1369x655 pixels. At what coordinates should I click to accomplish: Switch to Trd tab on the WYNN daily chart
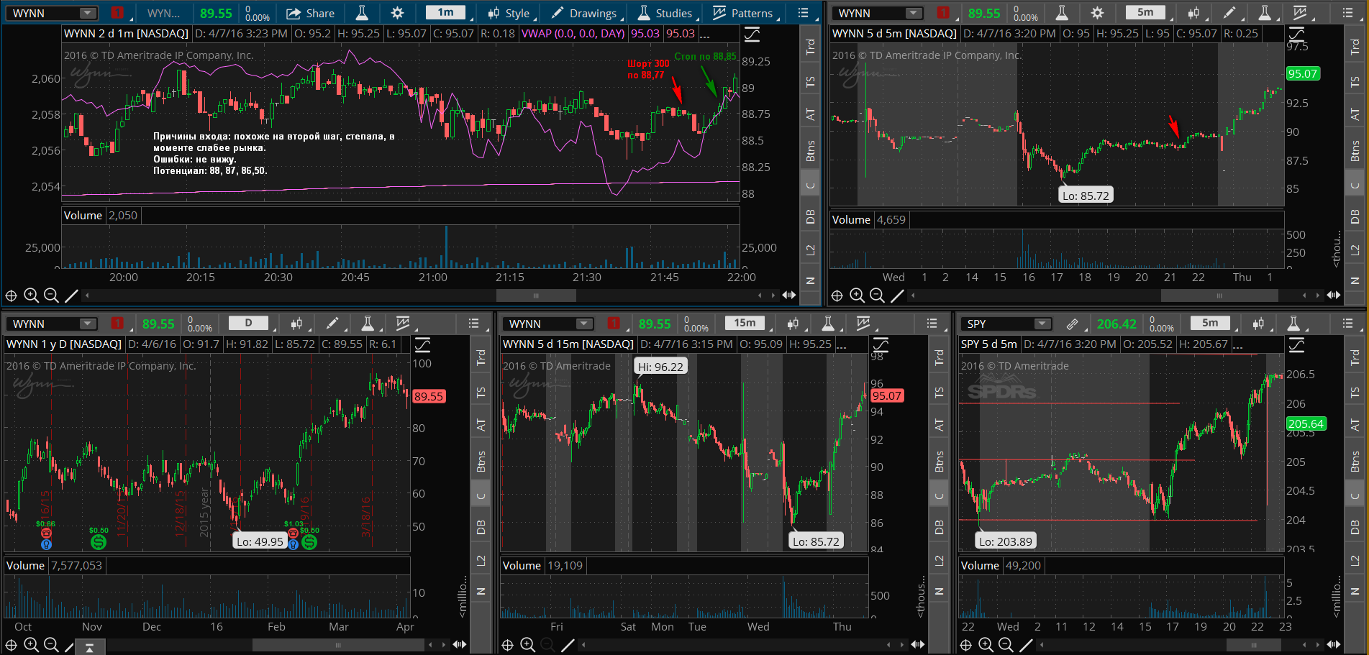[x=481, y=357]
